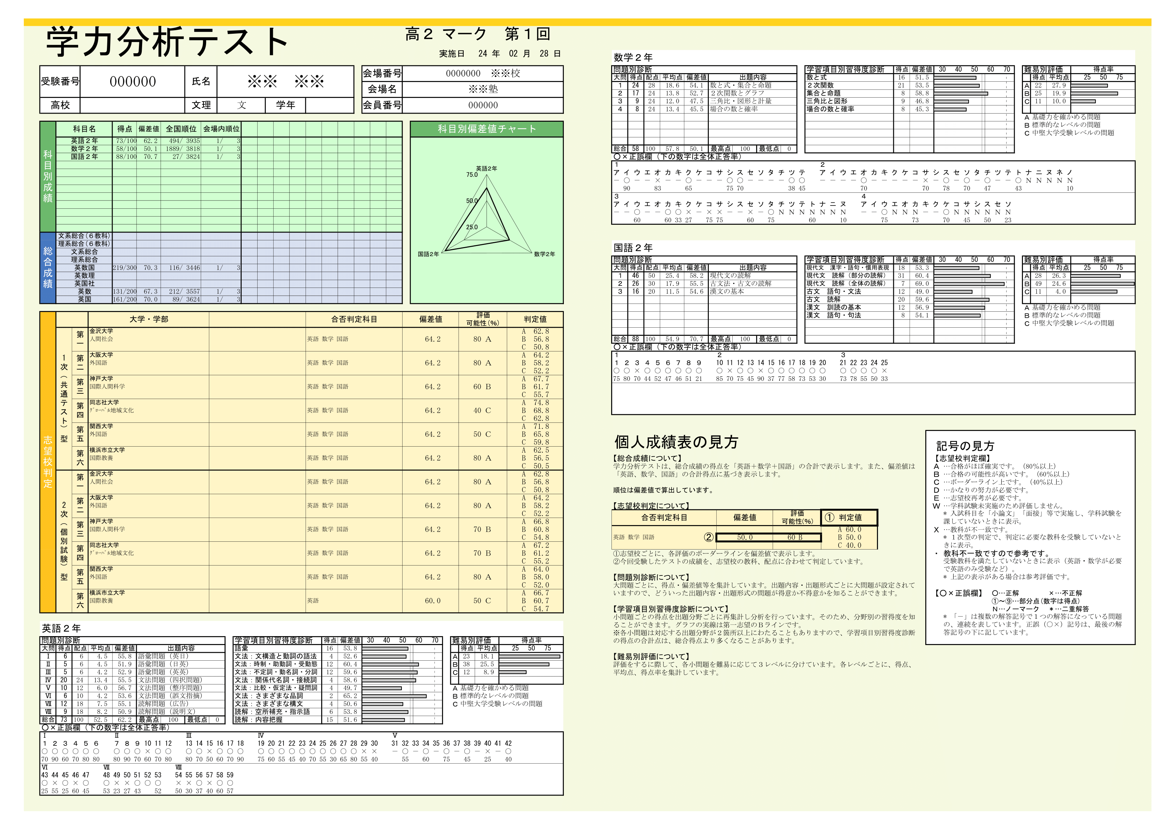Select the 60 B rating for 神戸大学
This screenshot has width=1175, height=830.
[481, 387]
